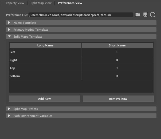Select the "L" short name cell

pos(117,52)
